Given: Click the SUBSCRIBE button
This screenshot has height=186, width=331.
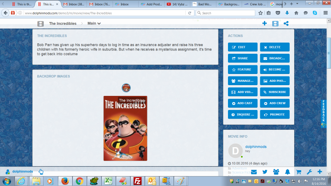Looking at the screenshot, I should point(275,92).
